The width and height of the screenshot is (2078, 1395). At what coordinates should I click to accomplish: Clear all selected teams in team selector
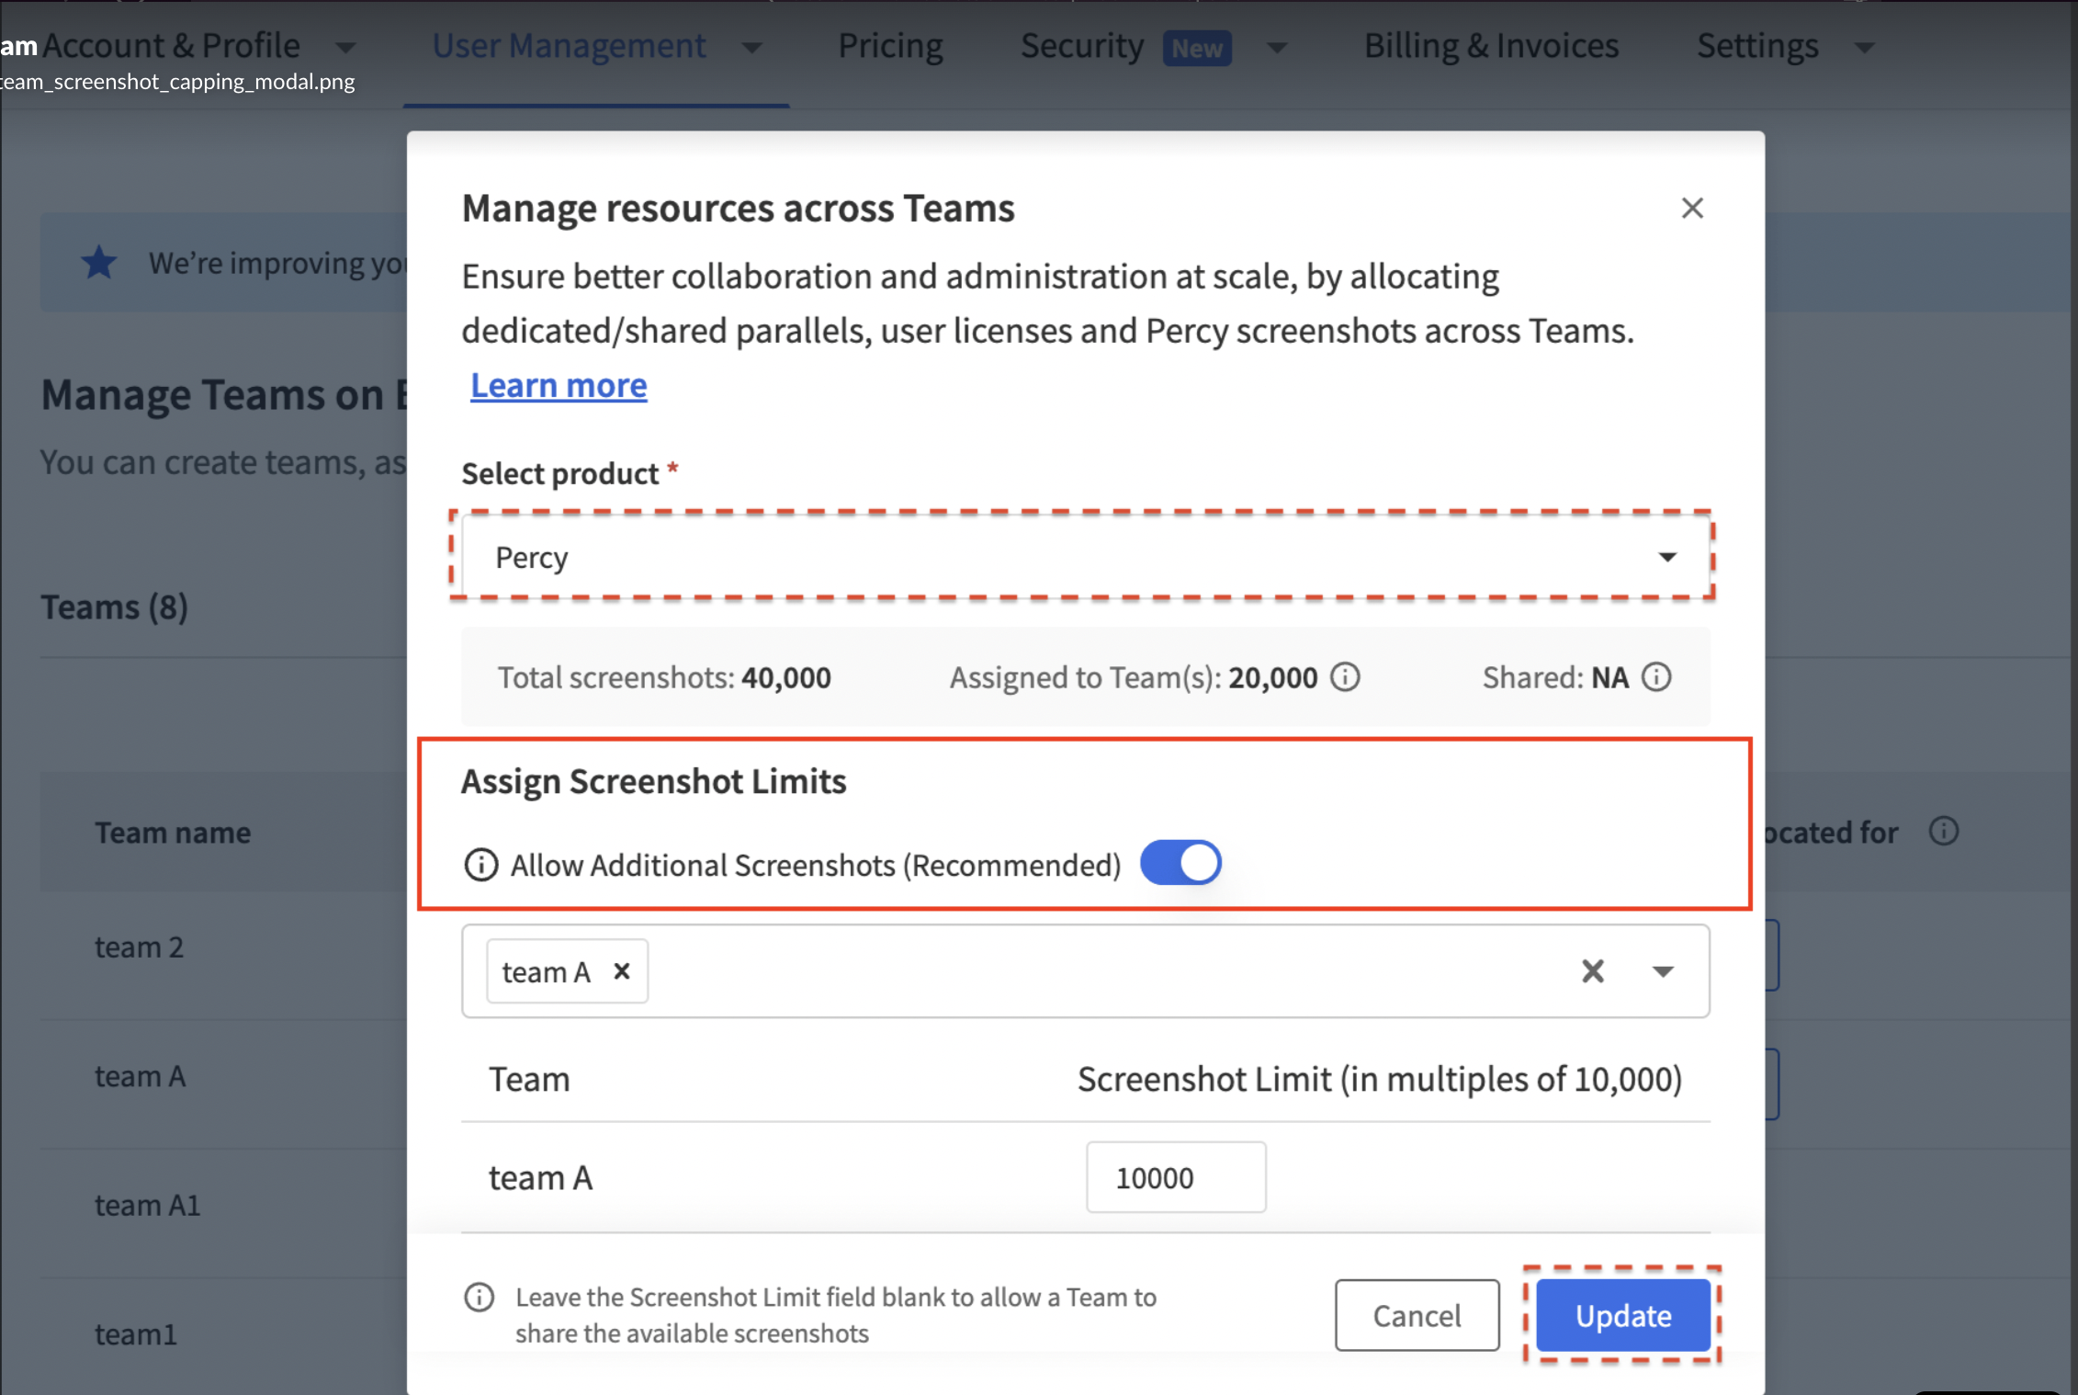tap(1593, 971)
